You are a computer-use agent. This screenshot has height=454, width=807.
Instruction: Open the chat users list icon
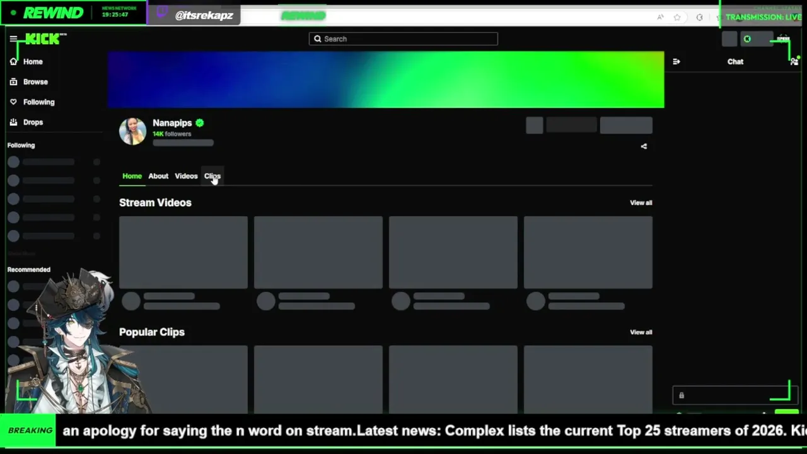tap(794, 62)
